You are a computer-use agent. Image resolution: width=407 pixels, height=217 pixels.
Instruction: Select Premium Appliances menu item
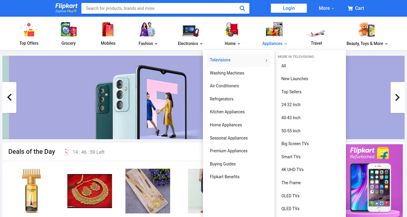click(x=229, y=151)
